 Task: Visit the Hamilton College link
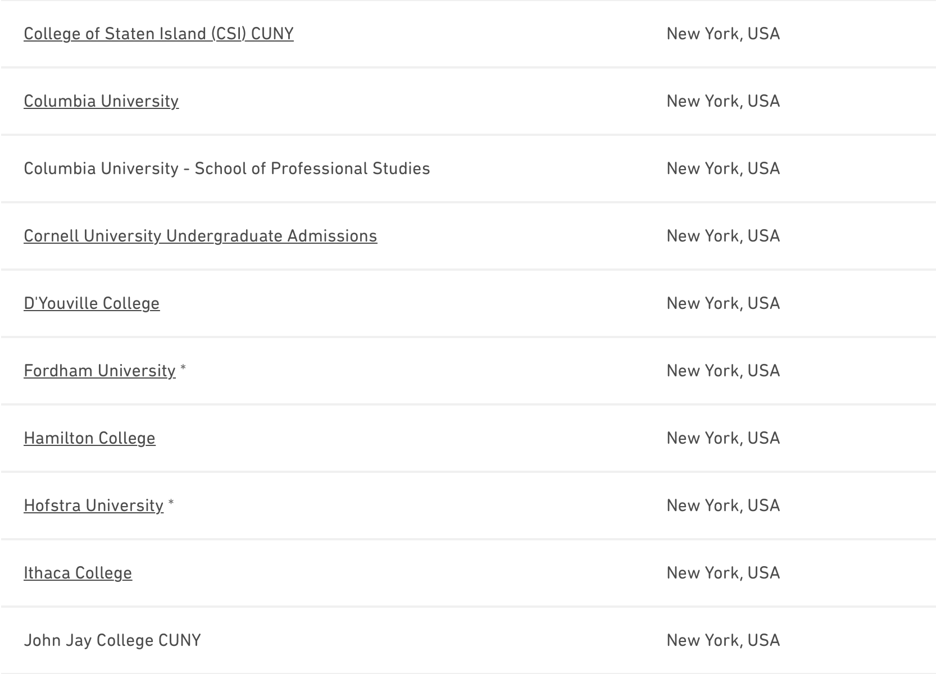tap(89, 438)
